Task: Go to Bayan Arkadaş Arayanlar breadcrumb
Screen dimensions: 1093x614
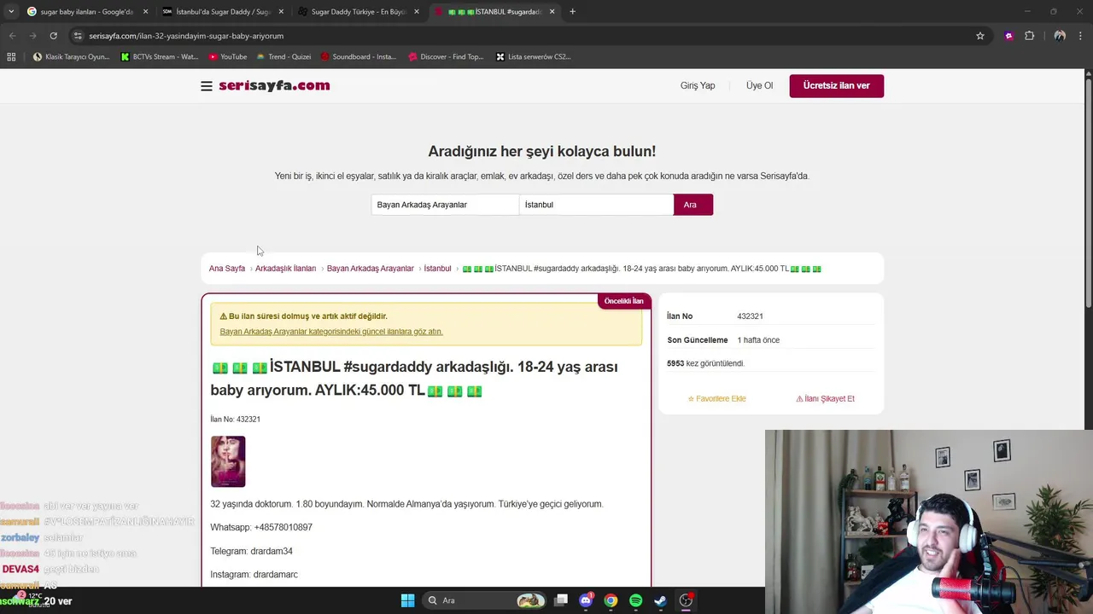Action: click(x=370, y=269)
